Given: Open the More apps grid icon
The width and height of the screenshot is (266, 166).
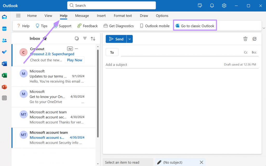Looking at the screenshot, I should pos(4,98).
